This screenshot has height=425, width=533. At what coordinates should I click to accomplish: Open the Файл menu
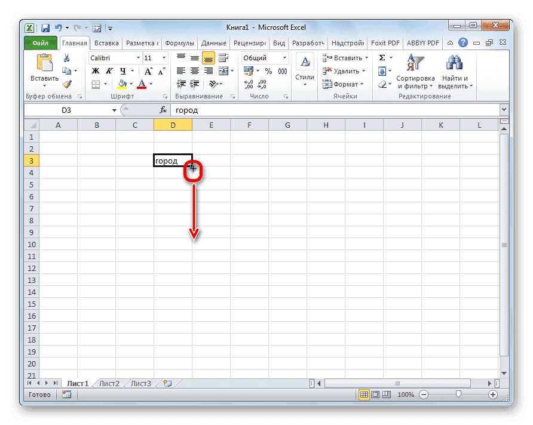coord(40,42)
